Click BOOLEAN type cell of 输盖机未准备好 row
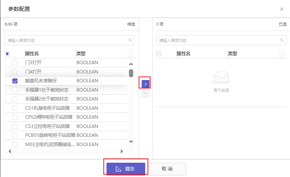Image resolution: width=290 pixels, height=177 pixels. click(87, 81)
